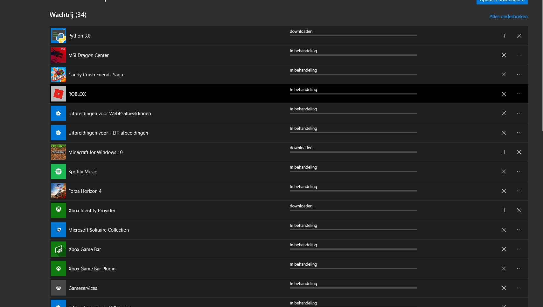Screen dimensions: 543x307
Task: Open more options for MSI Dragon Center
Action: click(x=519, y=55)
